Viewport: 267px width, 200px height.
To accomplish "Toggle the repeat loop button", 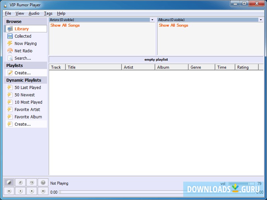I will click(x=32, y=182).
